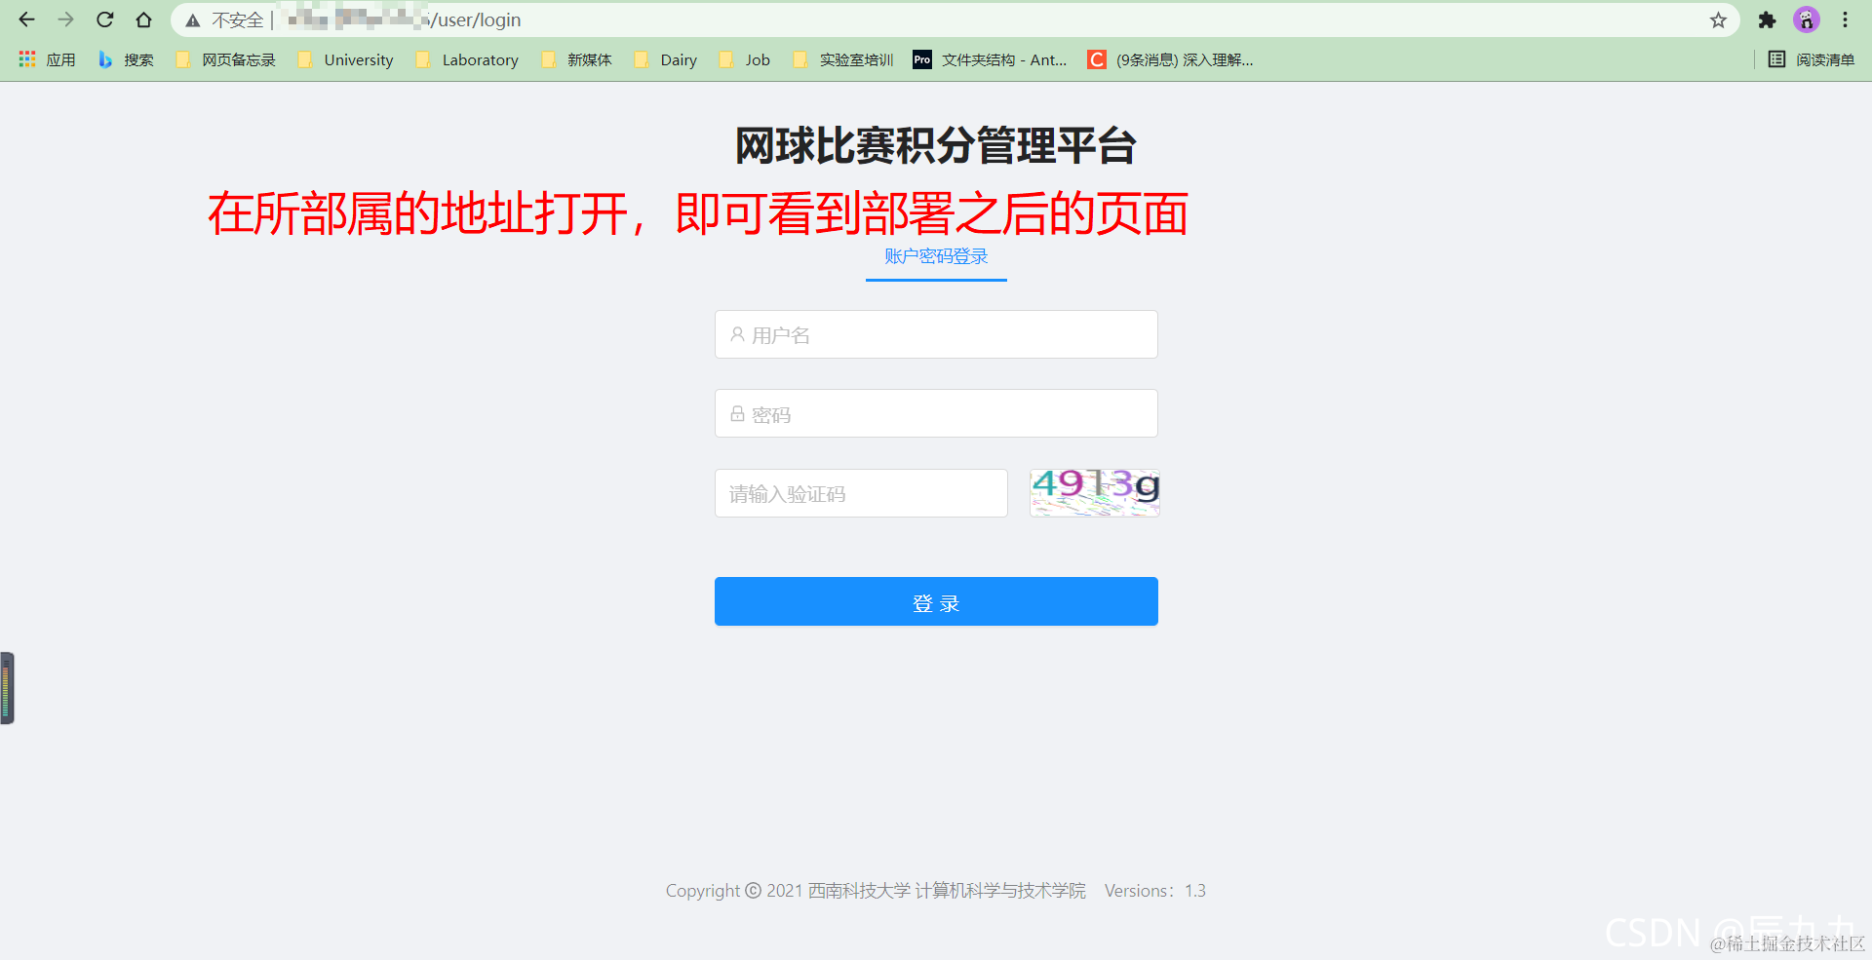Click the browser profile avatar icon

[x=1807, y=19]
